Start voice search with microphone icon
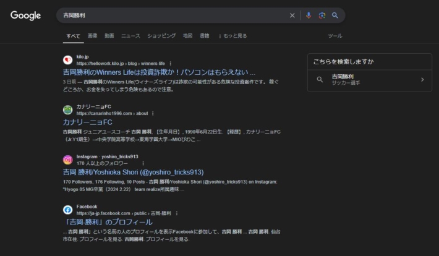 pos(309,15)
